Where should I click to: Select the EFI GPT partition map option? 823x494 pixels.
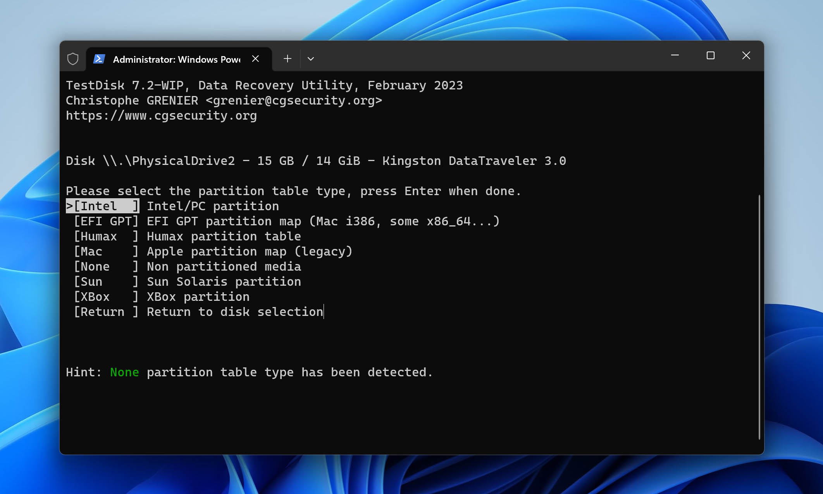pyautogui.click(x=287, y=221)
